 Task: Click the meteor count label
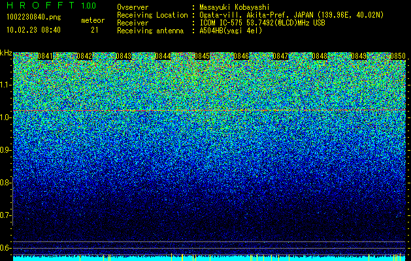point(93,20)
